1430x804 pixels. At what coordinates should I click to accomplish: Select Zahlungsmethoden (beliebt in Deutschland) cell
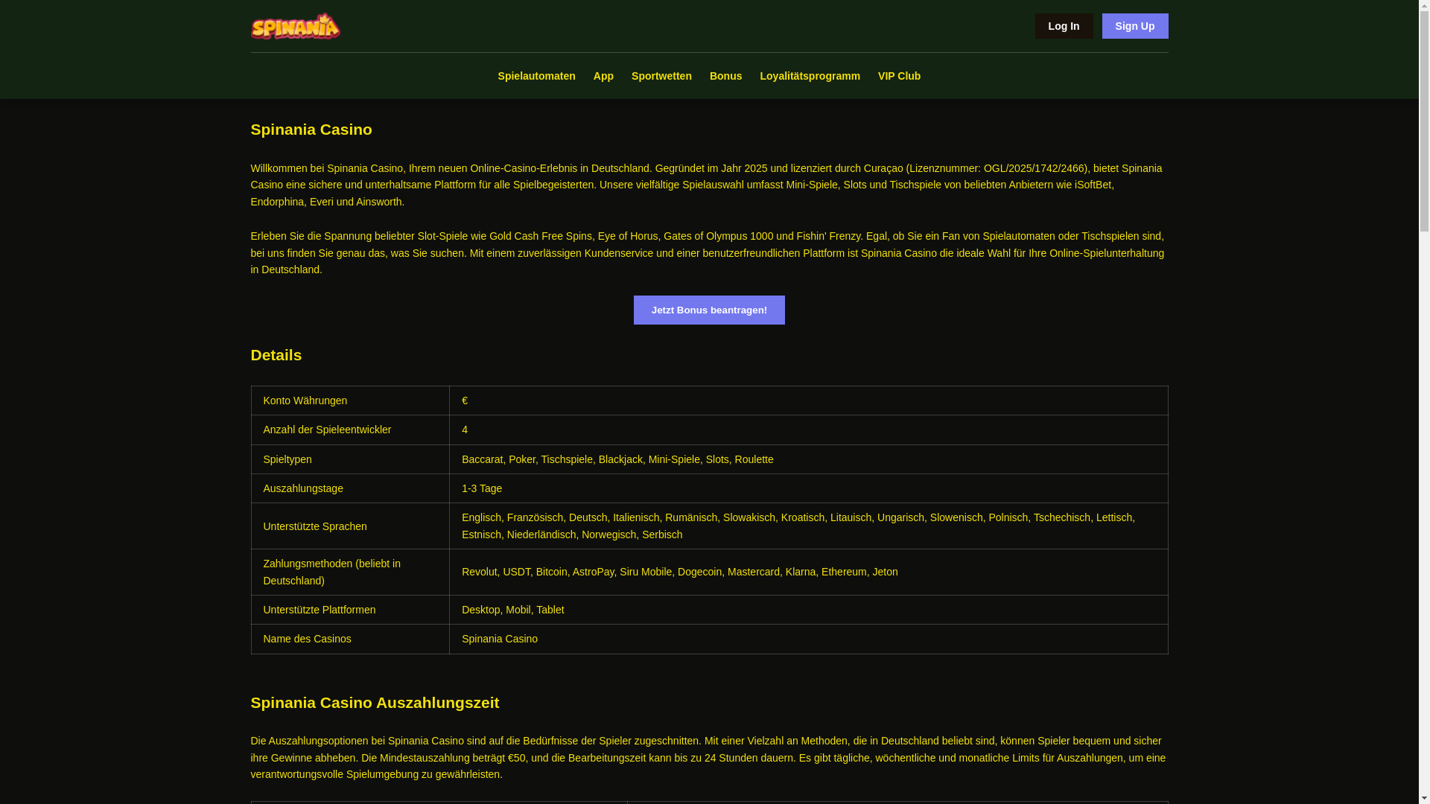(x=350, y=572)
